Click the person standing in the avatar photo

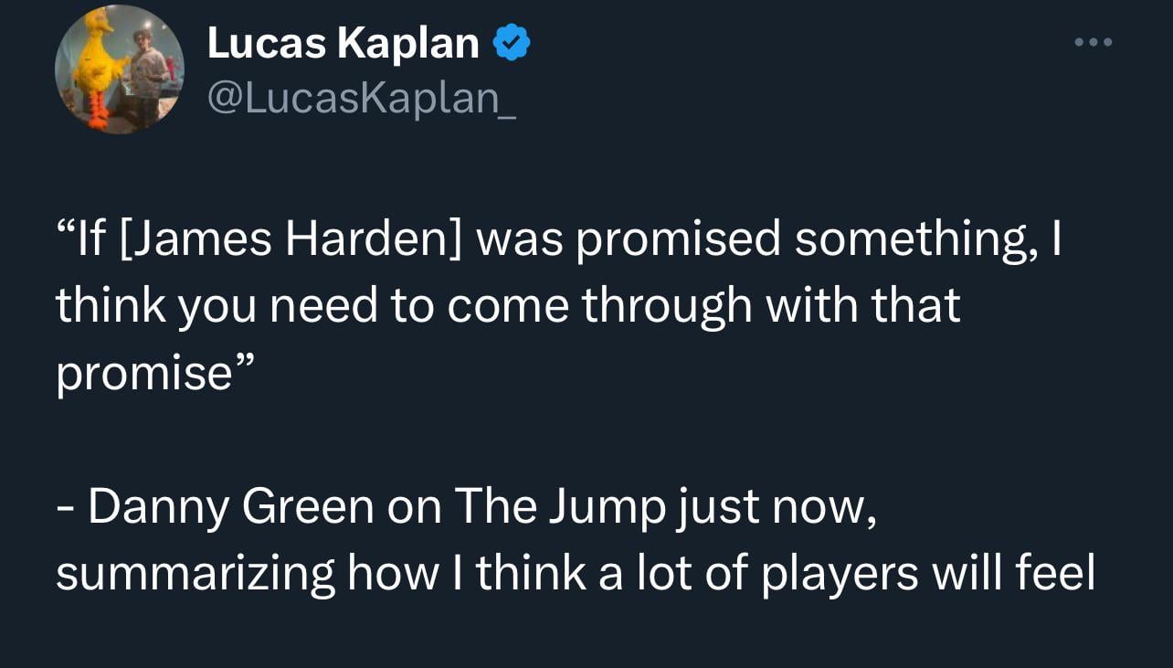click(146, 78)
